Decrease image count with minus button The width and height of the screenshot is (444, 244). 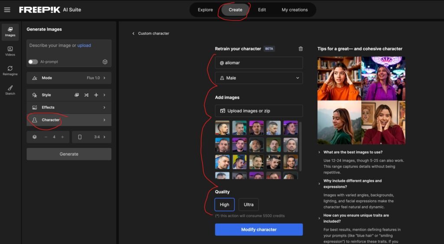click(46, 137)
